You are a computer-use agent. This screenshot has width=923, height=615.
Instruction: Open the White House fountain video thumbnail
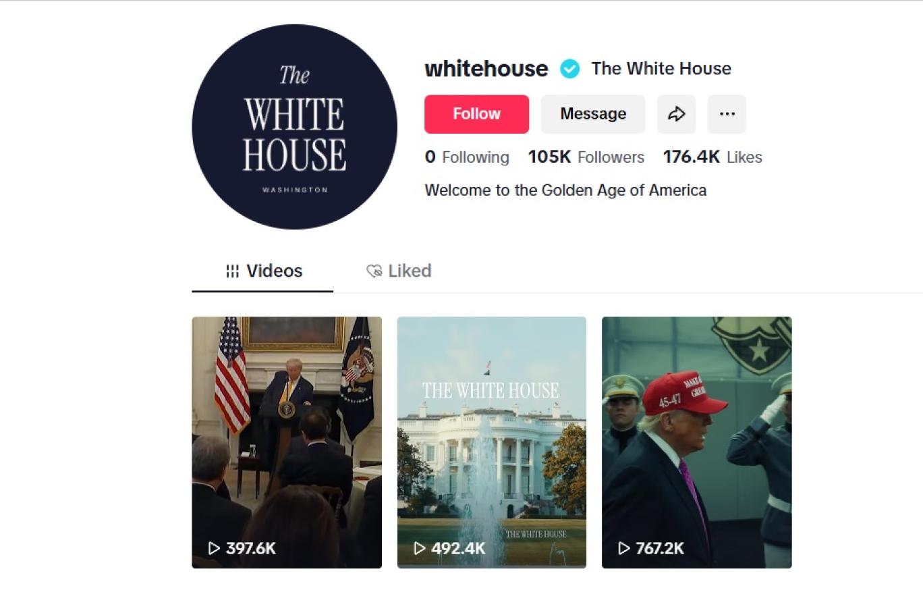[x=492, y=442]
